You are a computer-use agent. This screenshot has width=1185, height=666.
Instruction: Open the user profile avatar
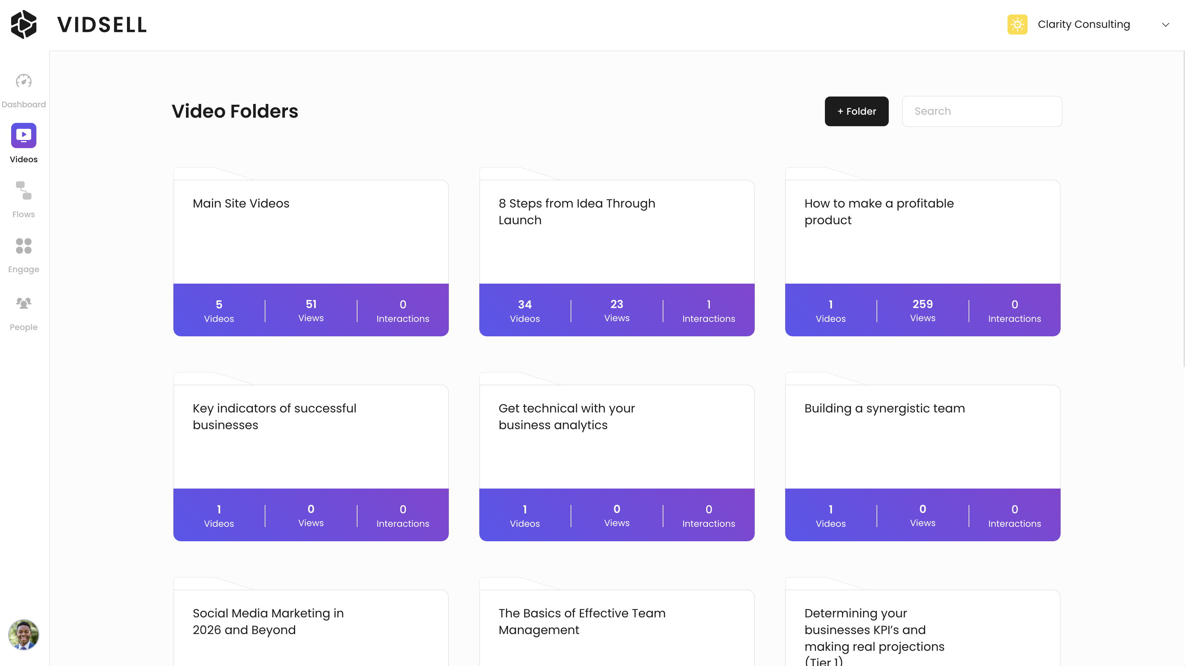click(x=23, y=634)
